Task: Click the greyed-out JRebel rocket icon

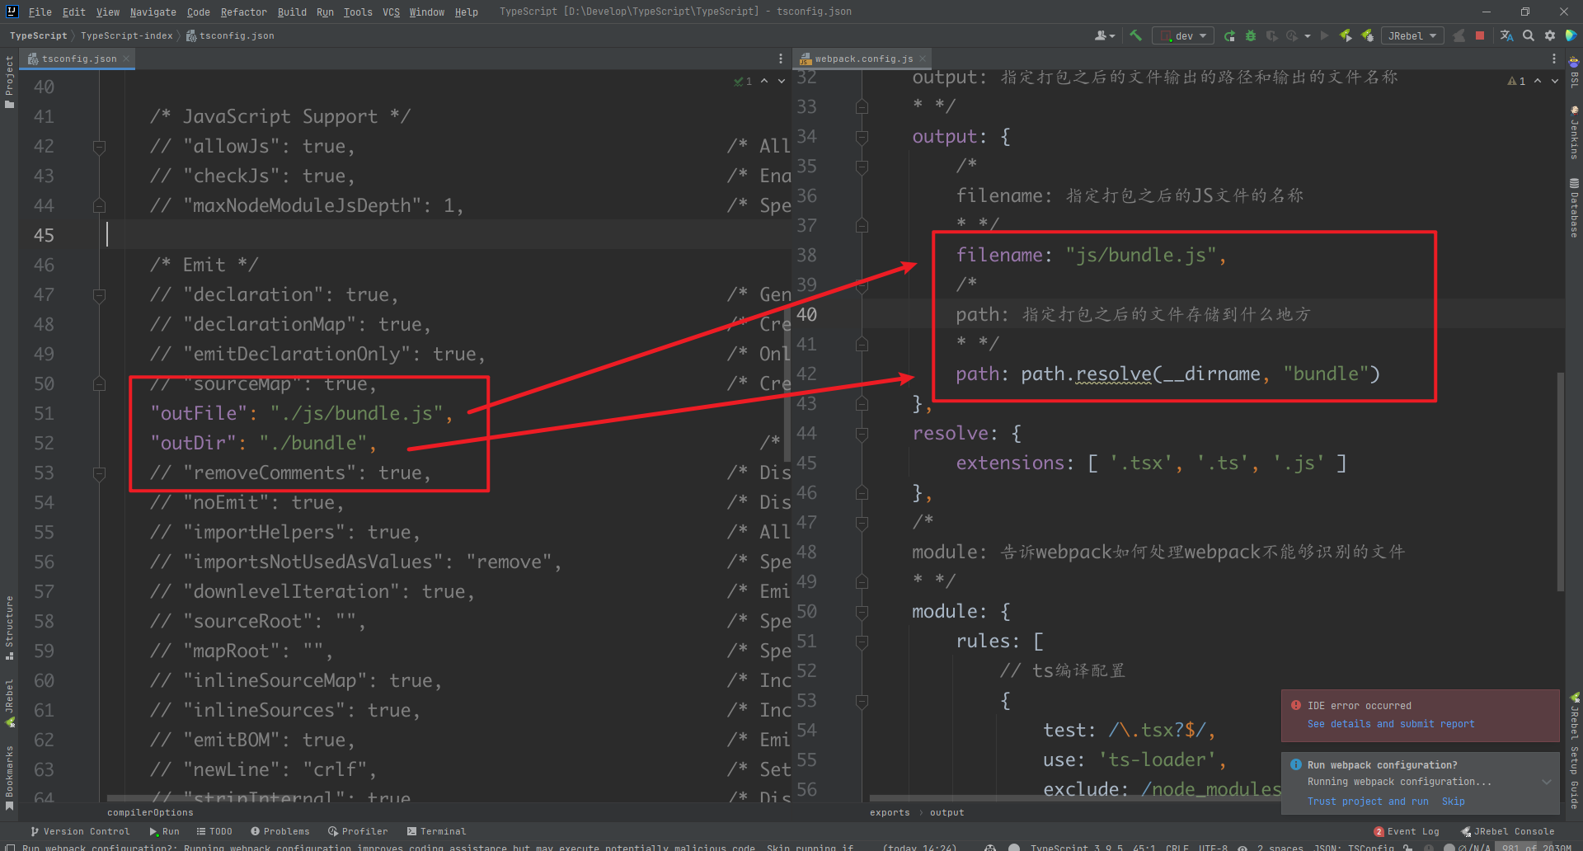Action: 1459,35
